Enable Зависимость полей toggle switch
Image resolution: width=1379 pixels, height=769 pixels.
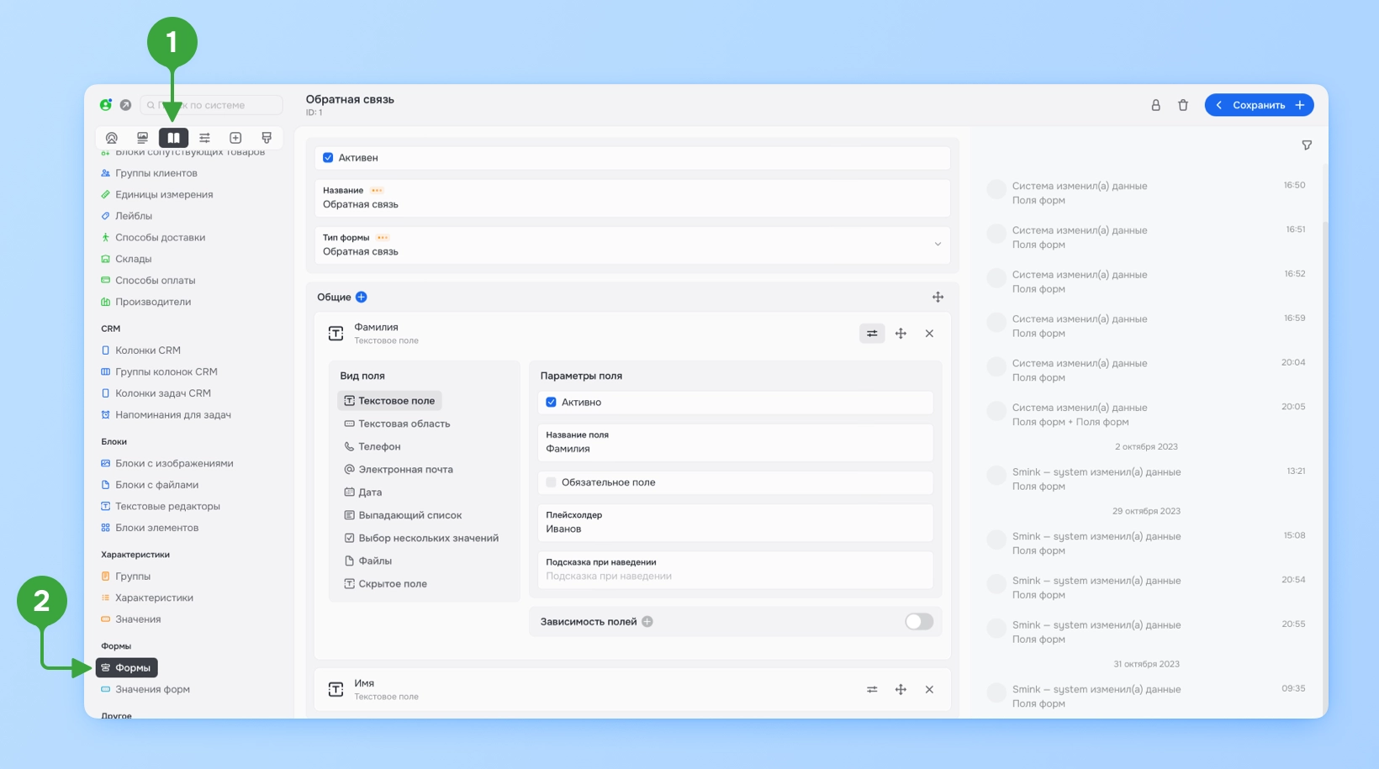tap(919, 622)
